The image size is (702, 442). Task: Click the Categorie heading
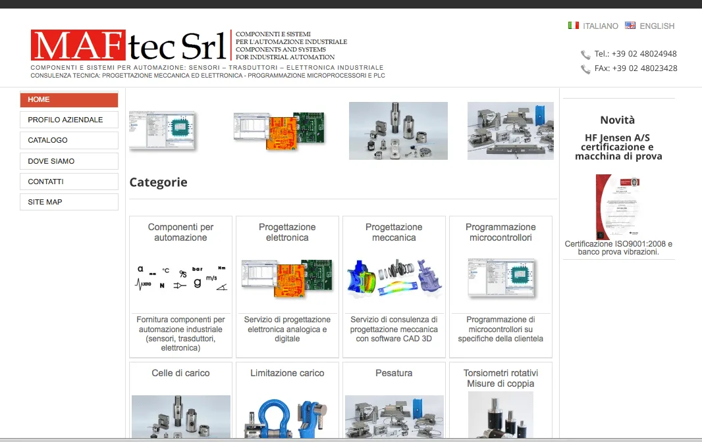click(158, 182)
